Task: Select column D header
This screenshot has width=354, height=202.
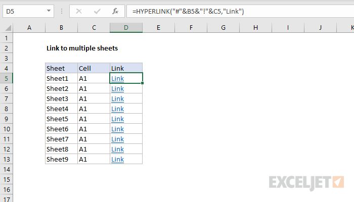Action: tap(126, 28)
